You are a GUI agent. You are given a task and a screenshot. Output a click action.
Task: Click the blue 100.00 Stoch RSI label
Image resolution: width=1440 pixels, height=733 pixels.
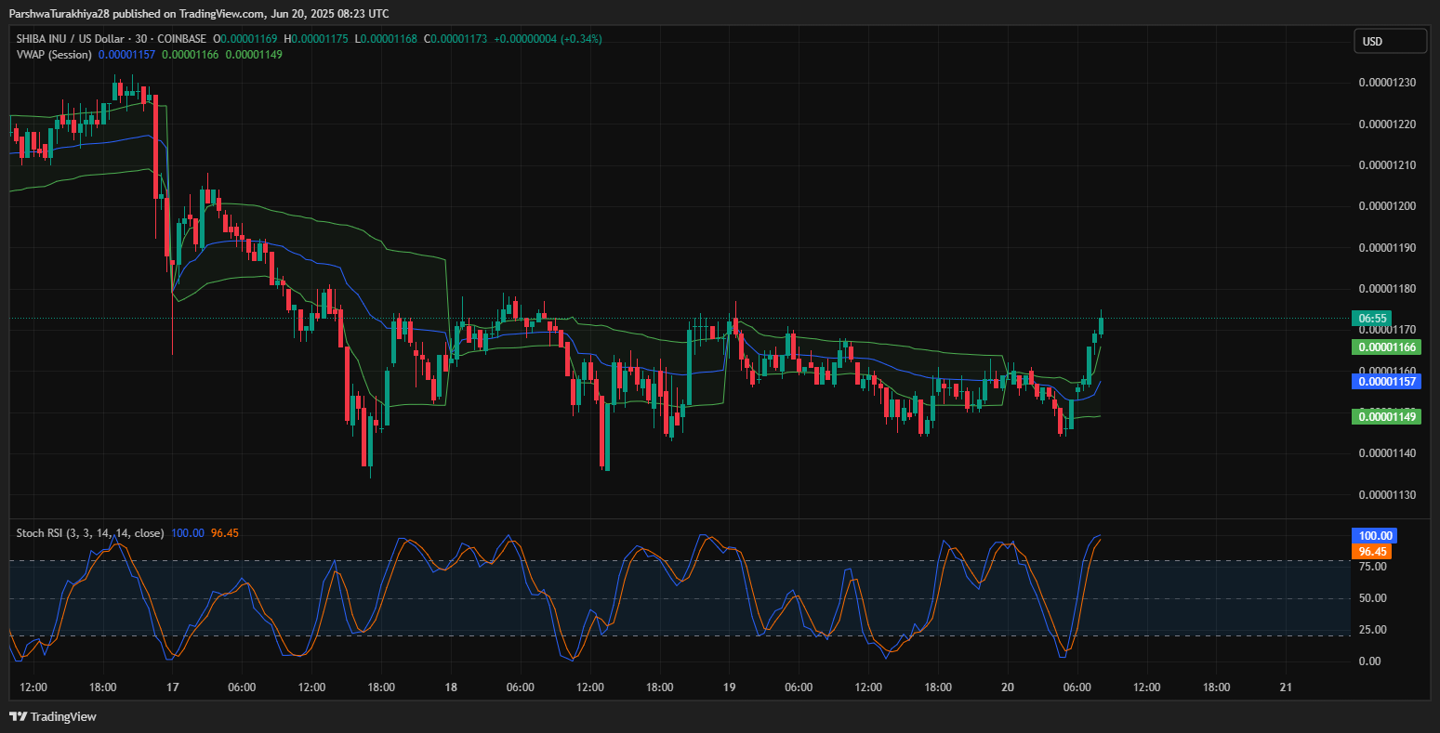[x=1373, y=536]
